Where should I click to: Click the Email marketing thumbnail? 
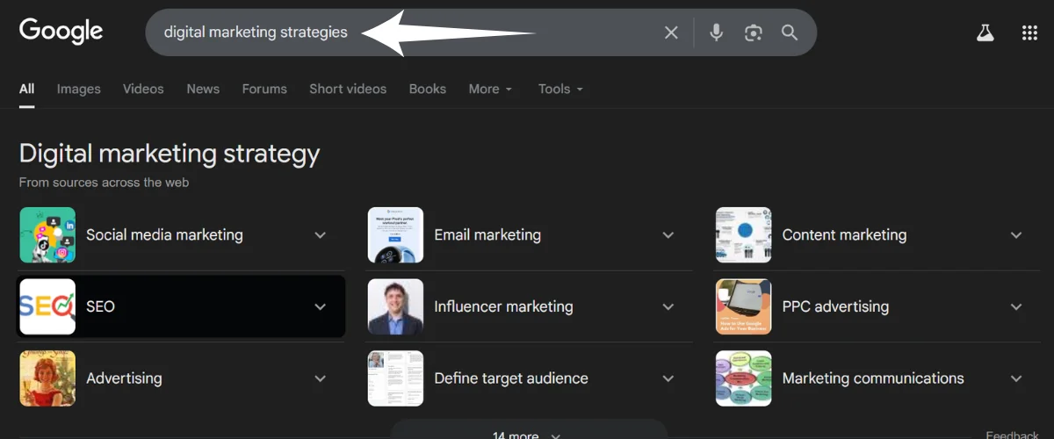[x=395, y=235]
